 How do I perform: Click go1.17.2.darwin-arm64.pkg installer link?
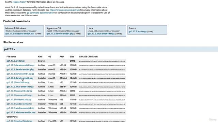[20, 78]
